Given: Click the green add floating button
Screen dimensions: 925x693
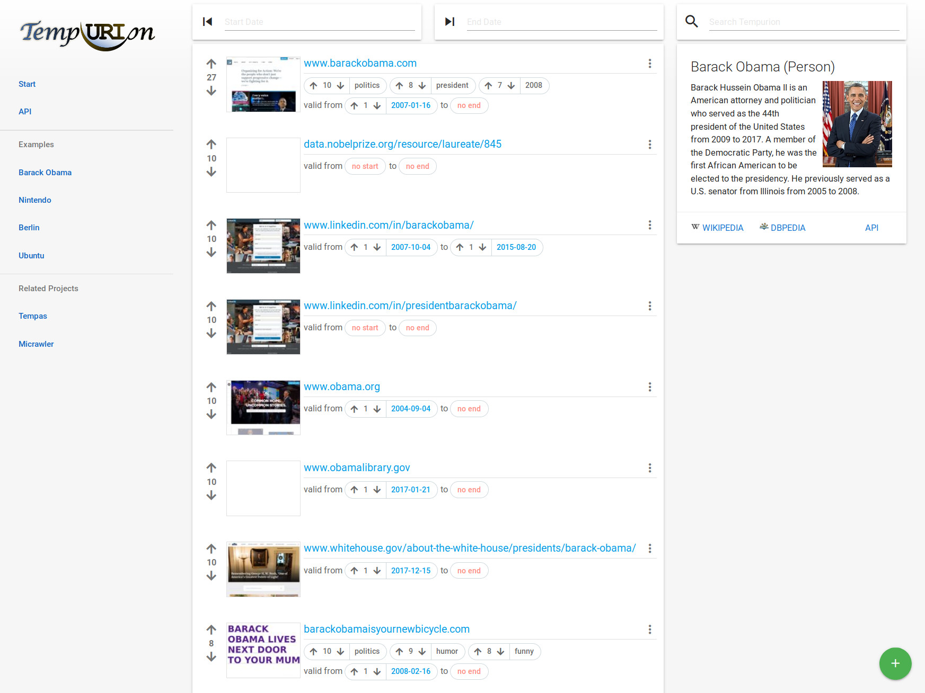Looking at the screenshot, I should click(895, 663).
